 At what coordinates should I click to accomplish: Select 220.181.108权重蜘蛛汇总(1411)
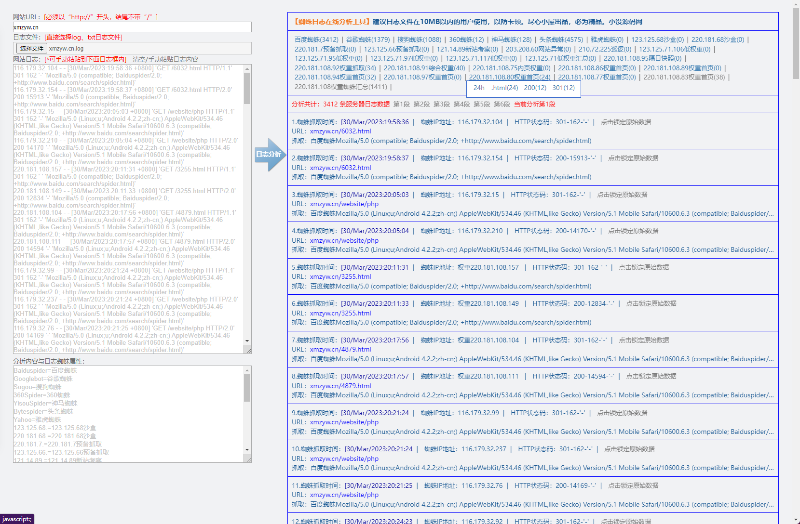341,87
